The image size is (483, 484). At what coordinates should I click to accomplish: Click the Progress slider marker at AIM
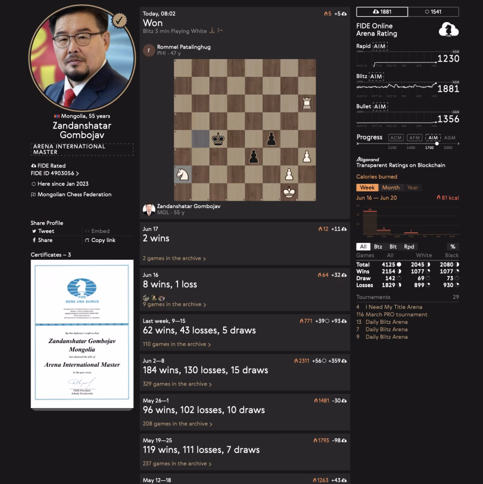pos(437,144)
